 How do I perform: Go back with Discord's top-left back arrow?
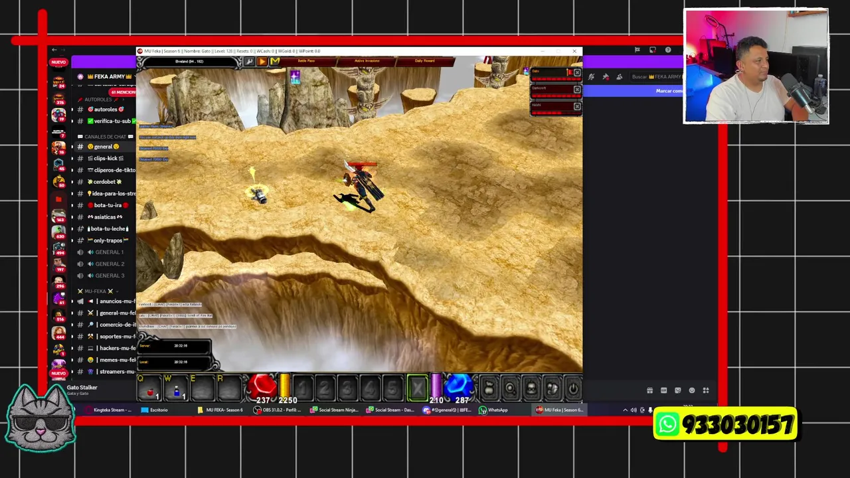point(54,50)
